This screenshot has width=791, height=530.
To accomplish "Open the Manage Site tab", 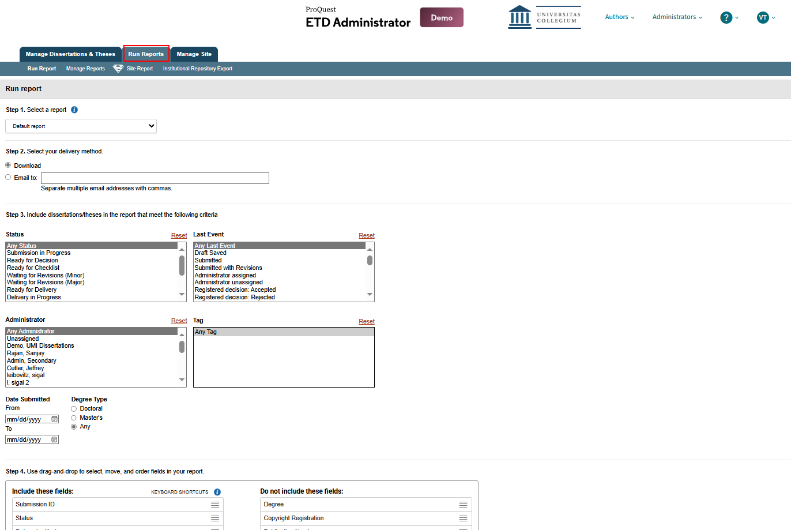I will tap(194, 54).
